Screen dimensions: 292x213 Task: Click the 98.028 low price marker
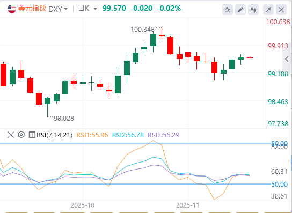point(64,118)
